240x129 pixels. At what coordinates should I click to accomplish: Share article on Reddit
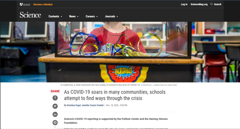55,123
